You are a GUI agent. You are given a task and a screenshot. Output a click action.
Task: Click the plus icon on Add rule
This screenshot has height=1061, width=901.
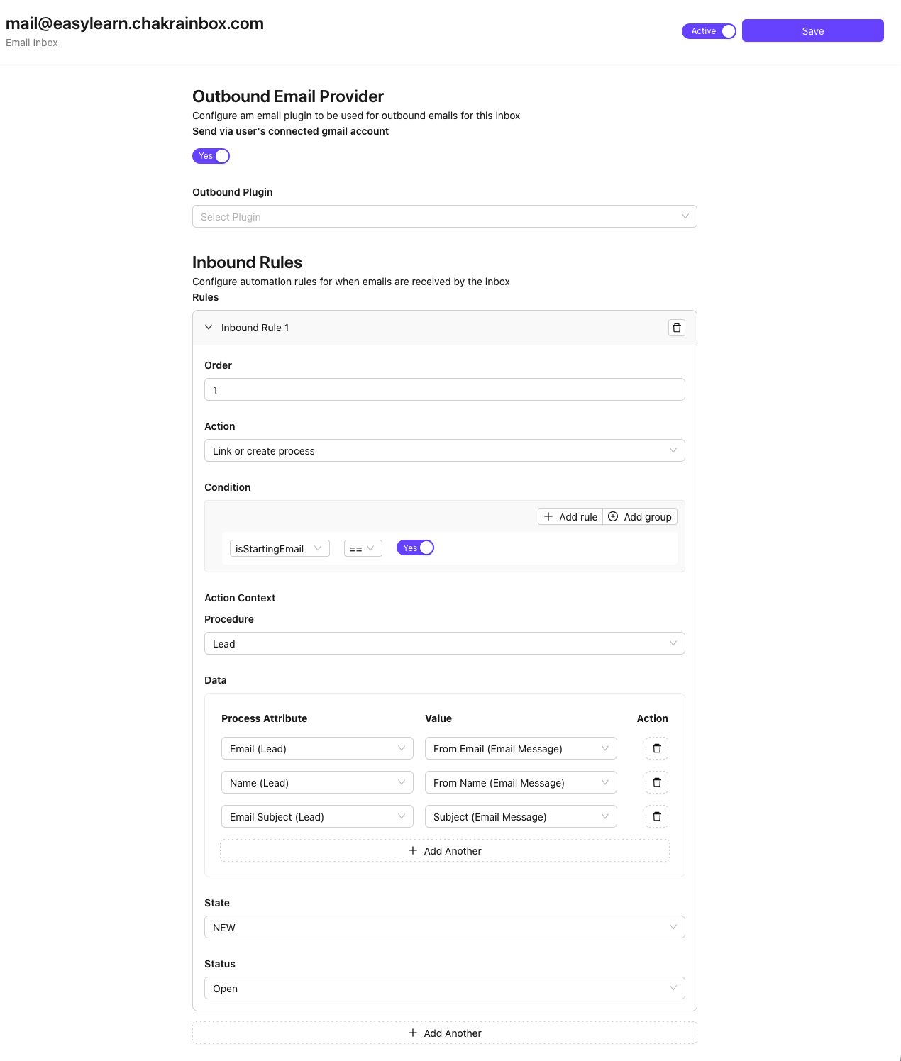pyautogui.click(x=548, y=517)
